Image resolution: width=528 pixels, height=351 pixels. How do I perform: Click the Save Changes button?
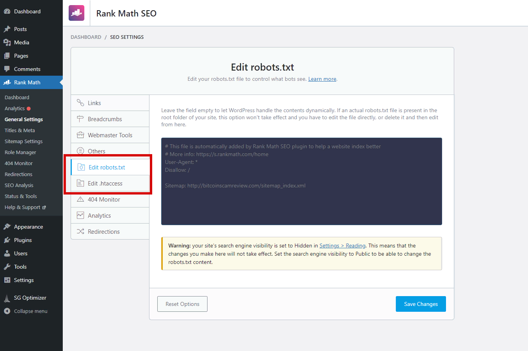click(x=421, y=304)
